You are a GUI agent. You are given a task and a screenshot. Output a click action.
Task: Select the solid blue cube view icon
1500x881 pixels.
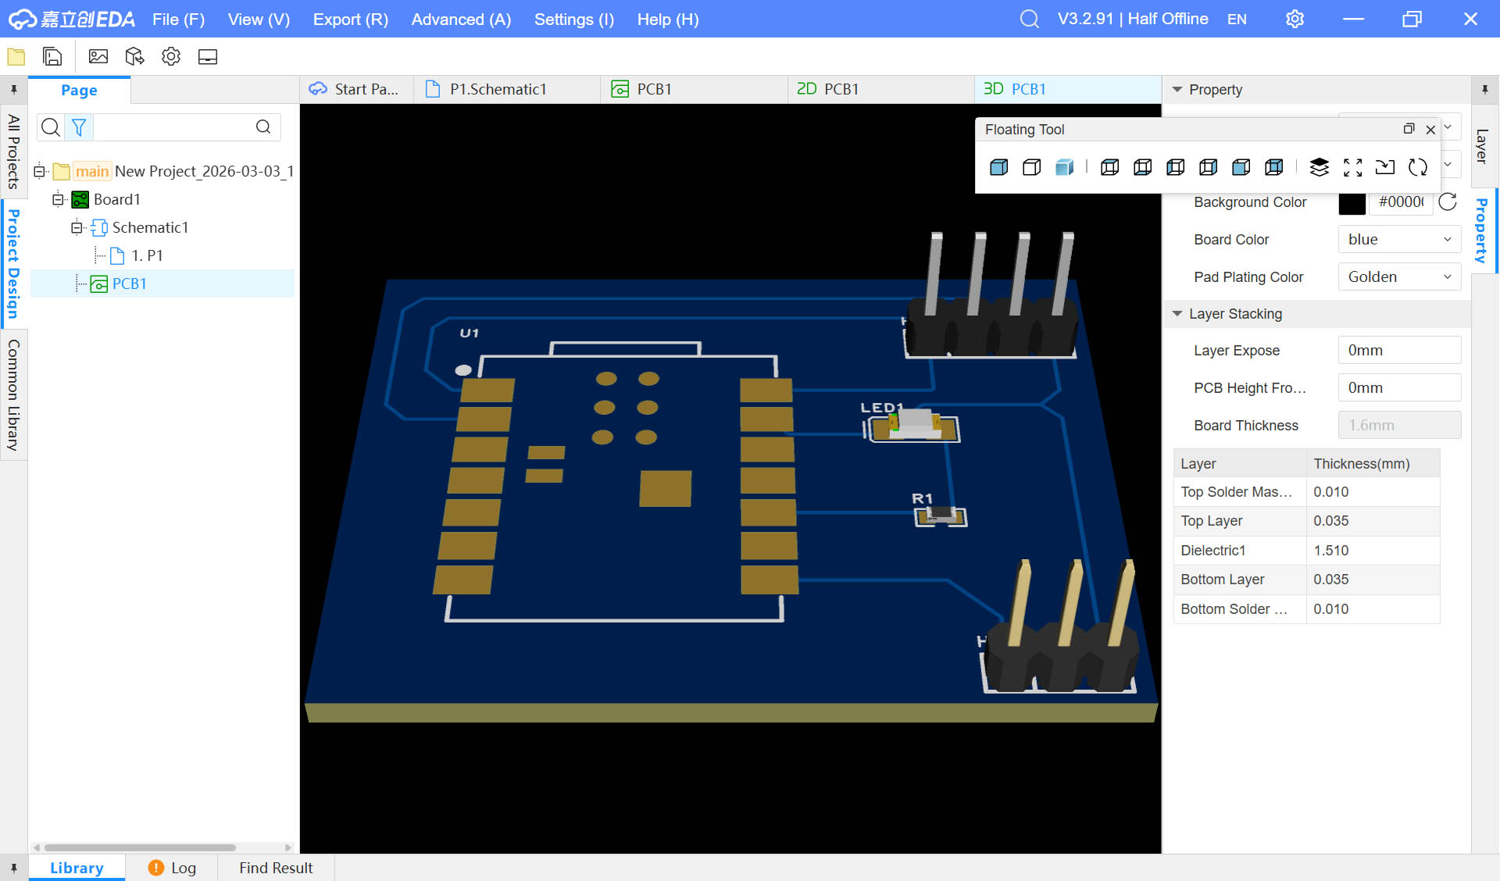tap(998, 167)
